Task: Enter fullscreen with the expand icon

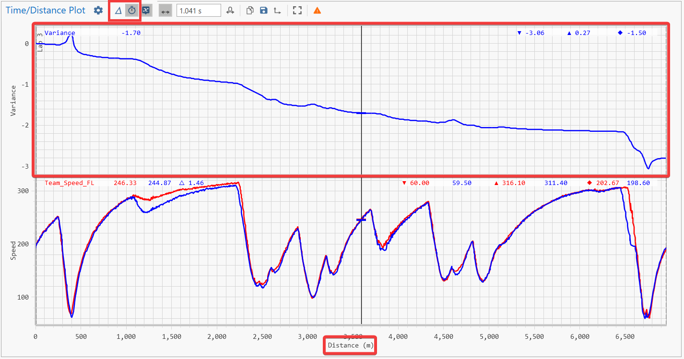Action: [297, 11]
